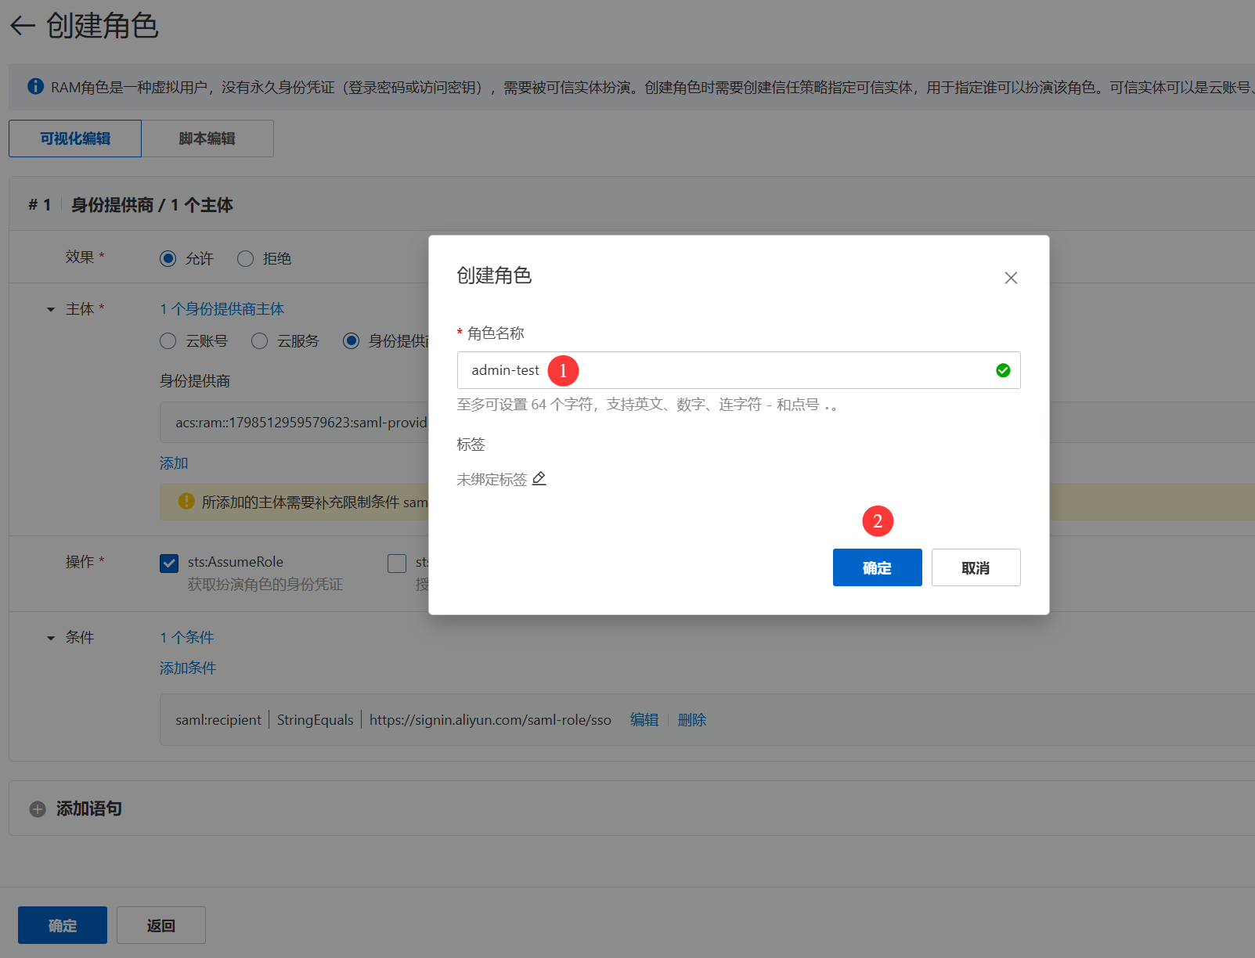The image size is (1255, 958).
Task: Collapse the 条件 section arrow
Action: coord(51,639)
